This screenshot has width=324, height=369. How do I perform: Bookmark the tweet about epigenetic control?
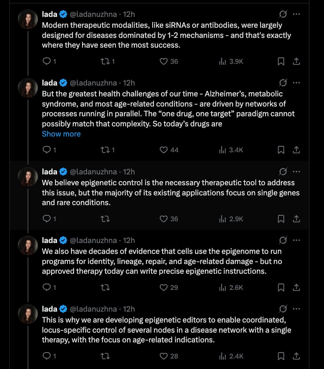(x=281, y=219)
